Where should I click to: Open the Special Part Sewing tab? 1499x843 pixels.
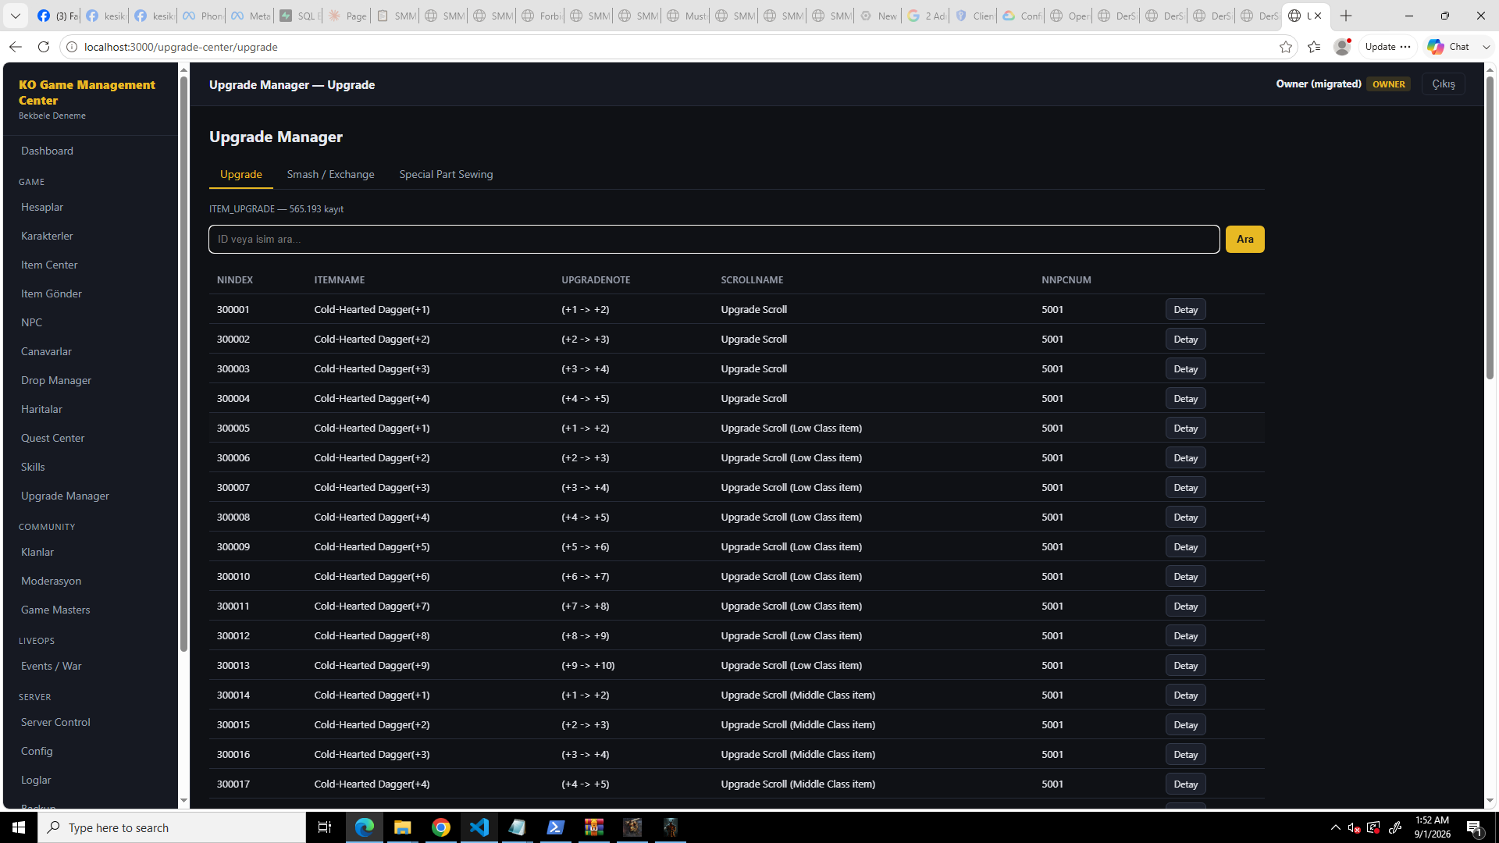point(446,174)
